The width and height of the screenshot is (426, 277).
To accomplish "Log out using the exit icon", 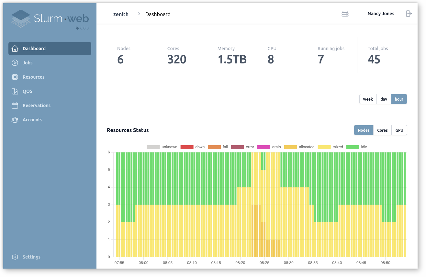I will click(x=409, y=14).
